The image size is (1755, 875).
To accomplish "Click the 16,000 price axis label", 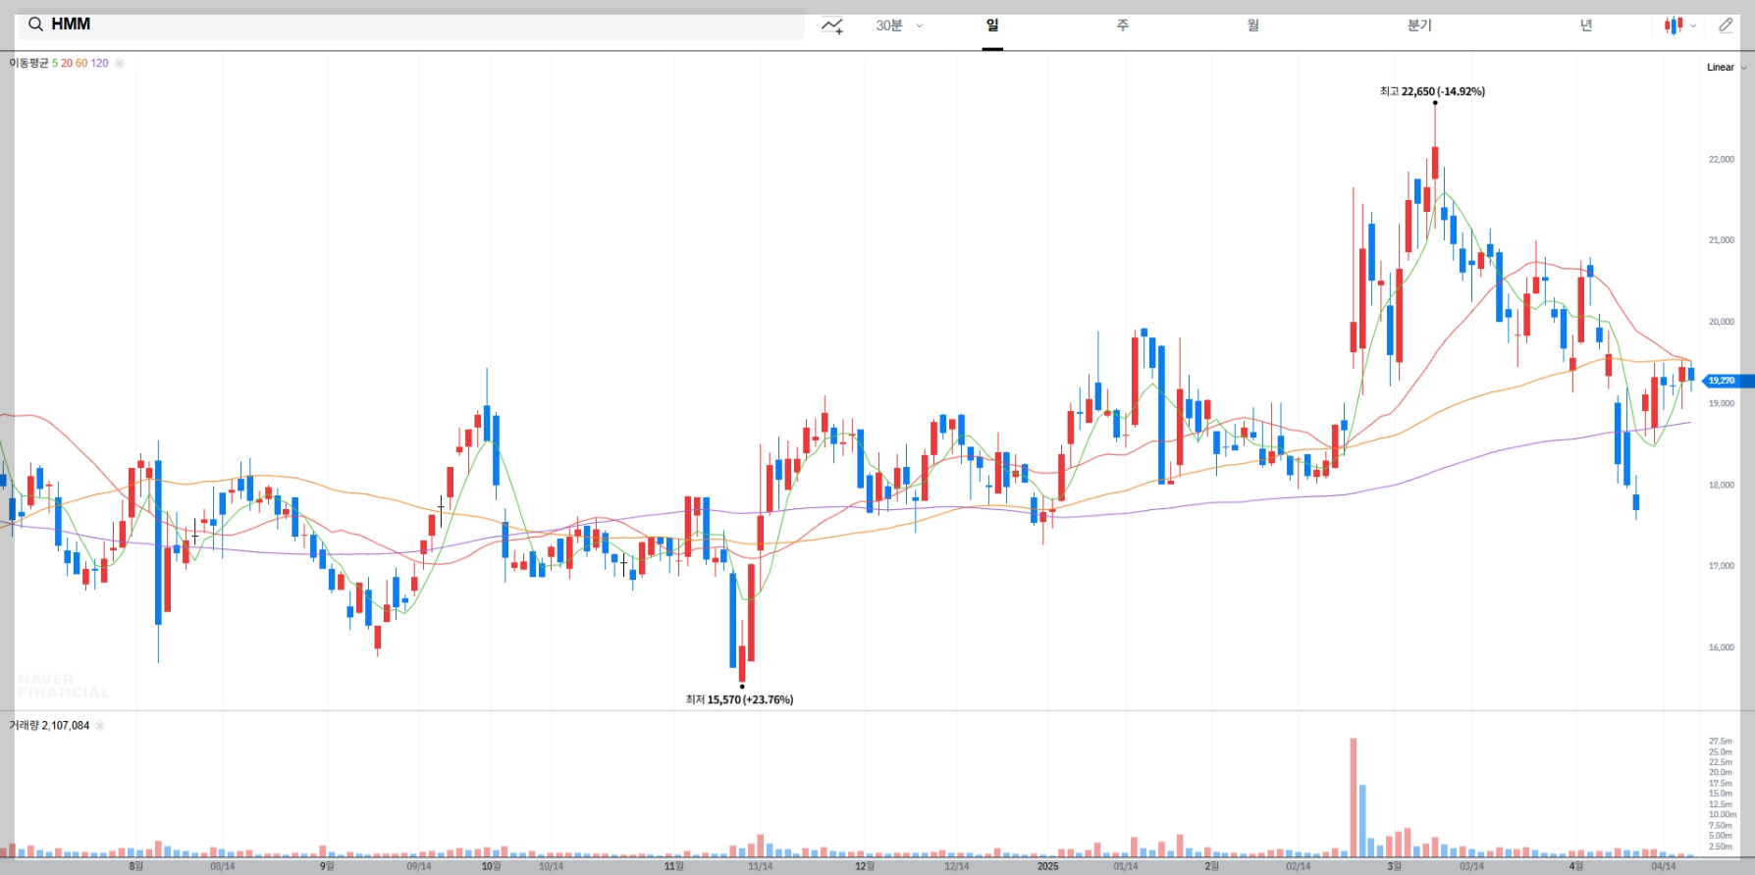I will coord(1721,647).
